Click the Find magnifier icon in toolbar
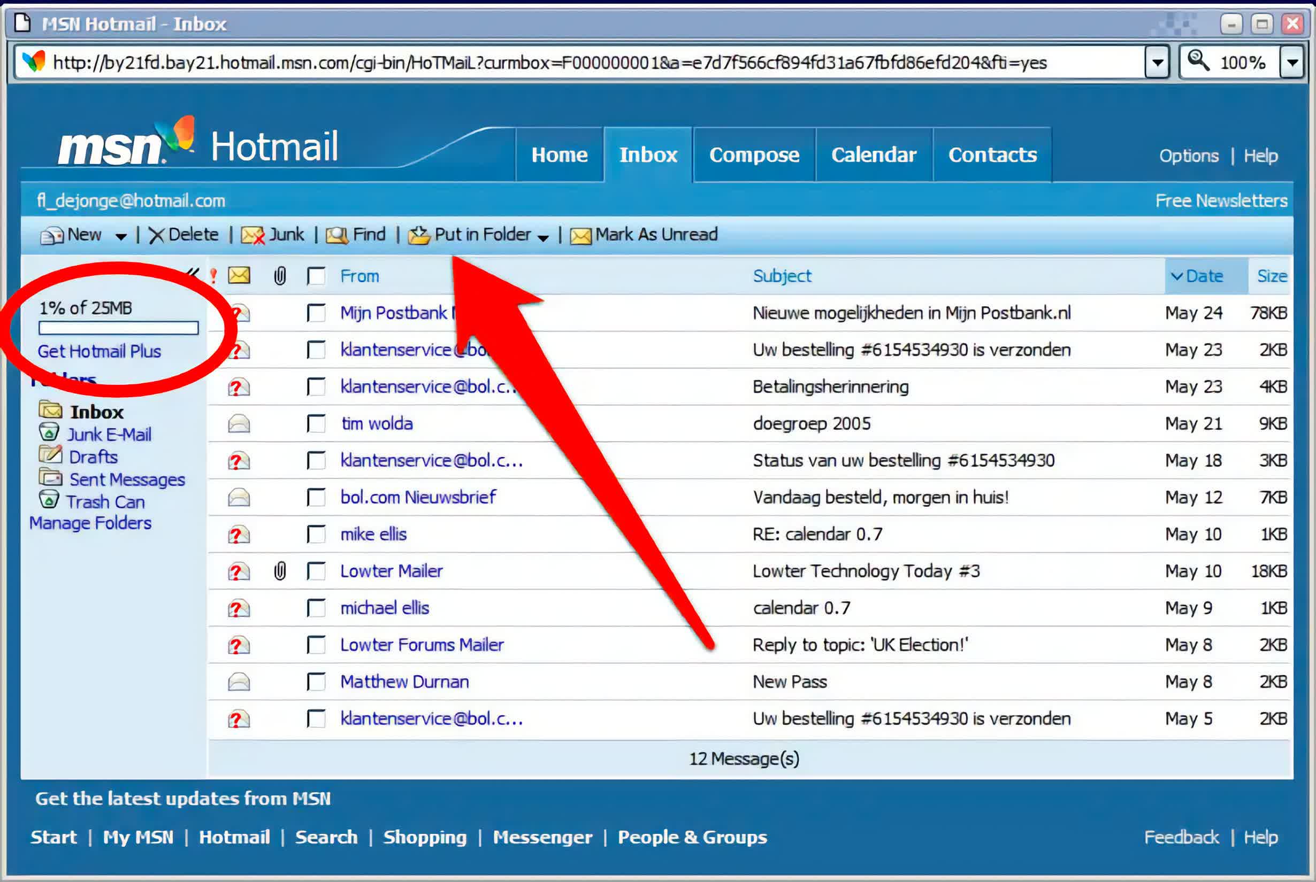This screenshot has width=1316, height=882. click(336, 235)
